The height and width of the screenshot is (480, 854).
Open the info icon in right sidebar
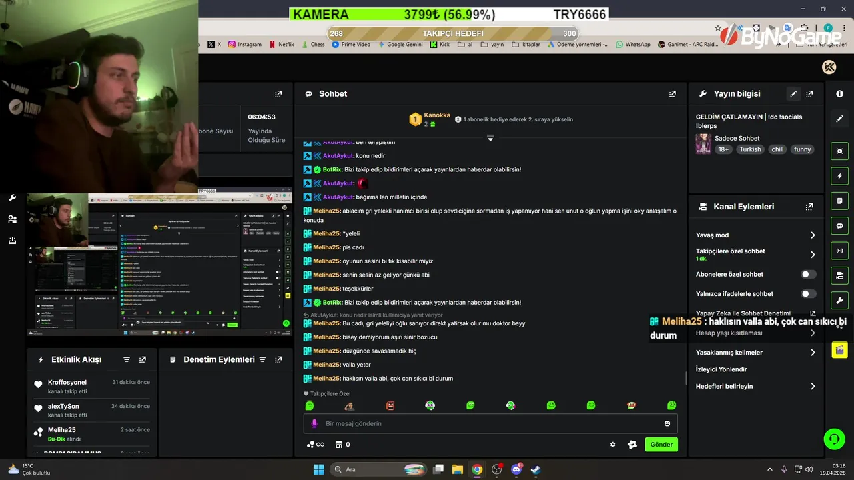click(839, 94)
